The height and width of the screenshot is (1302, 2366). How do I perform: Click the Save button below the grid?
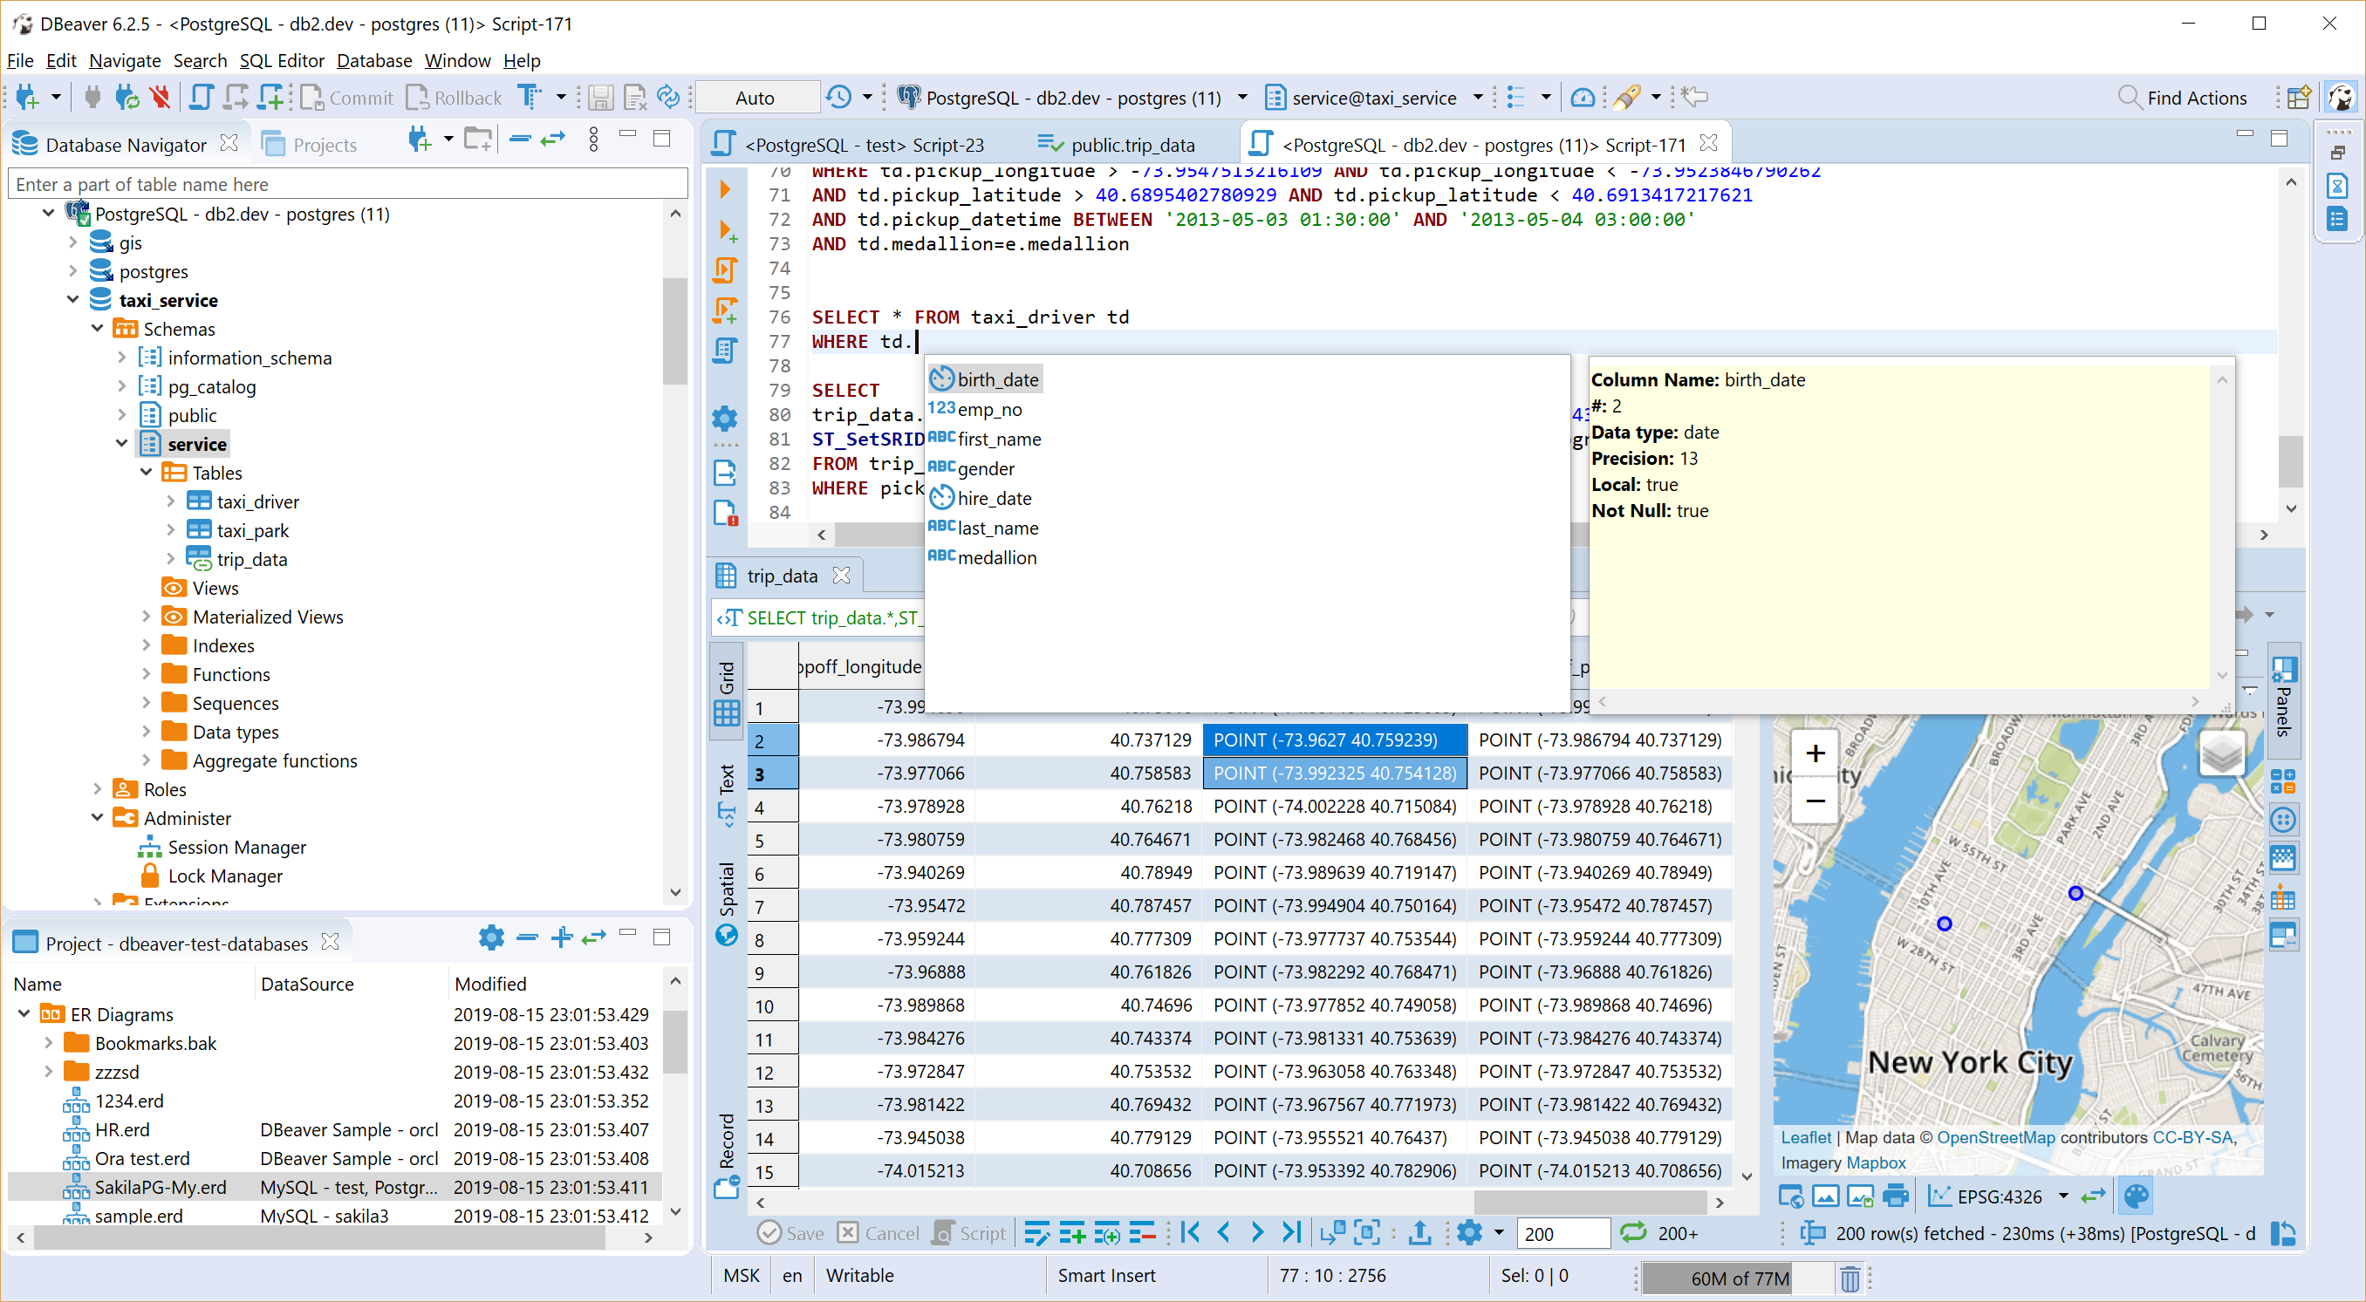(x=790, y=1233)
